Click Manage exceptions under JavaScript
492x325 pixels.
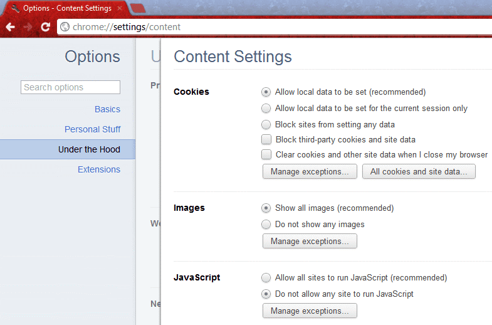click(310, 311)
